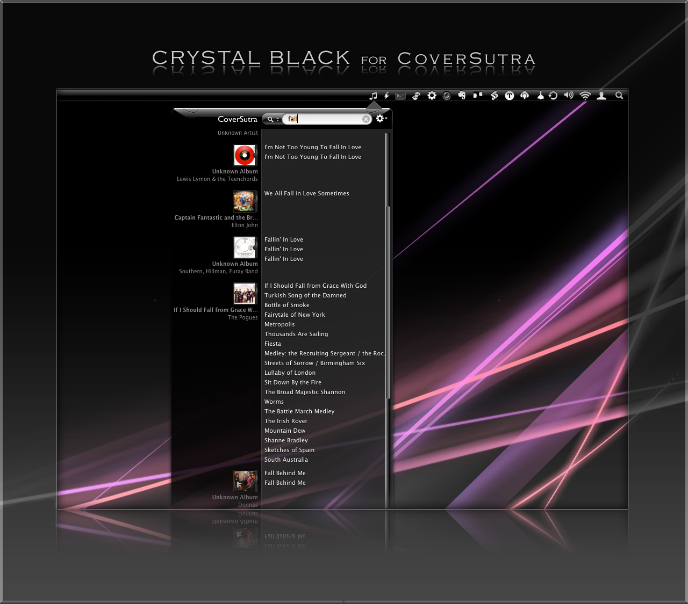Click the circled T menu bar icon
This screenshot has height=604, width=688.
[x=510, y=96]
